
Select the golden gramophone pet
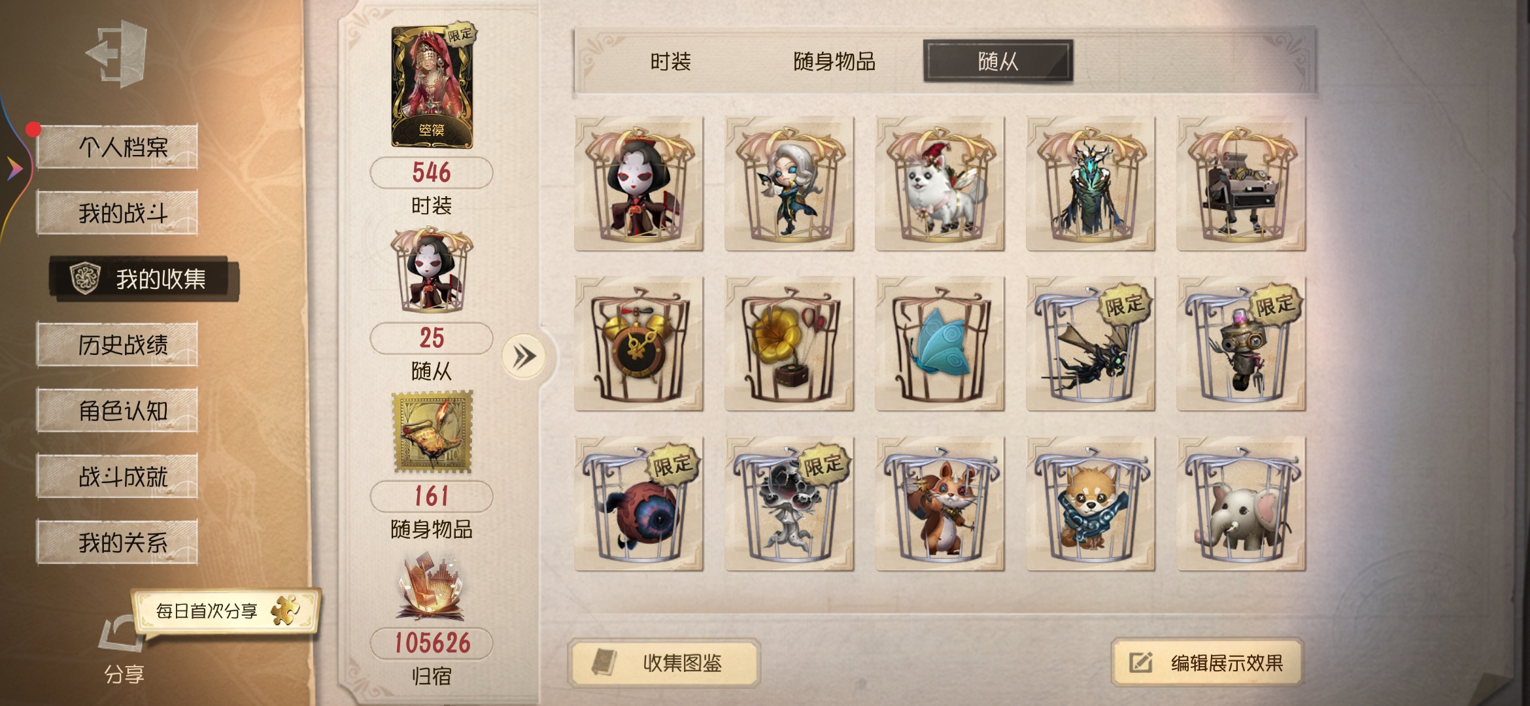(x=789, y=344)
